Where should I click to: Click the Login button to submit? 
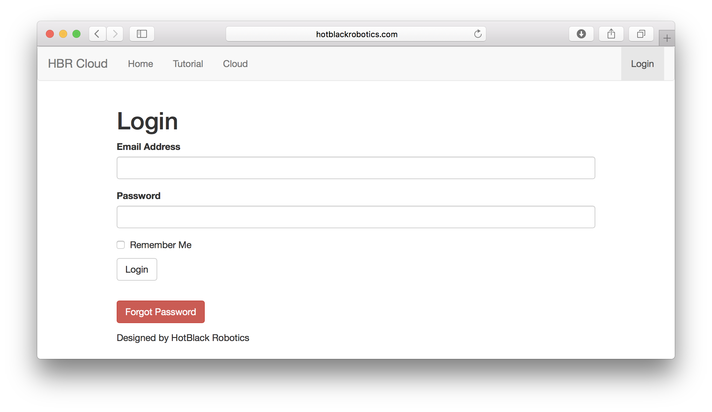click(x=137, y=269)
